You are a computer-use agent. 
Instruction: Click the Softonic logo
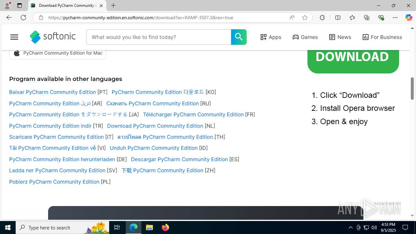pos(53,37)
